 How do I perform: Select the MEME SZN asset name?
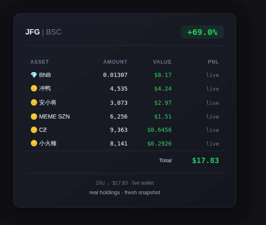tap(54, 116)
